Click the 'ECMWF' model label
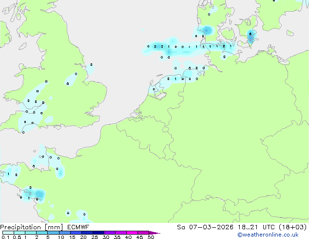 pos(78,227)
